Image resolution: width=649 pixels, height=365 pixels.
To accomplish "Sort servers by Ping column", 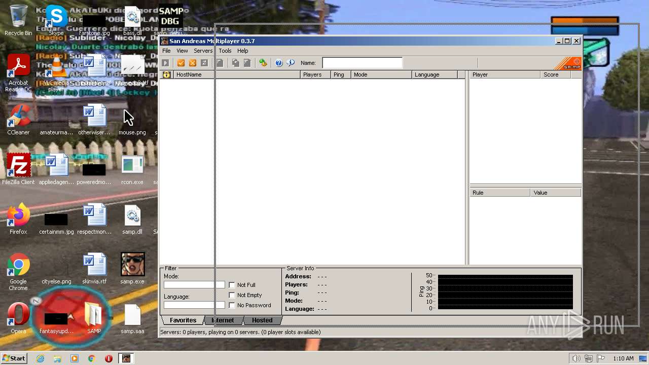I will click(341, 75).
